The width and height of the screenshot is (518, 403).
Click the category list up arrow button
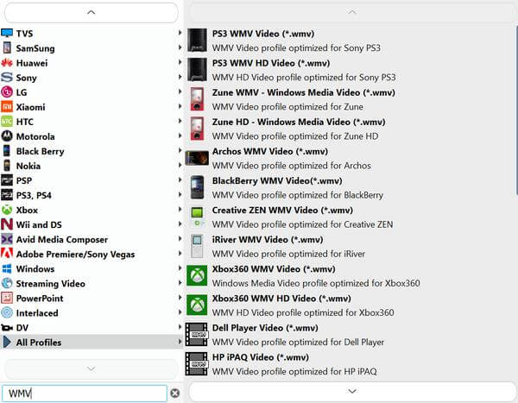click(x=92, y=13)
